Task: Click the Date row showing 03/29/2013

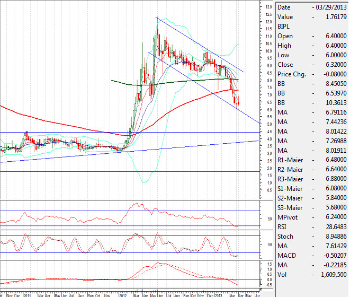Action: (311, 7)
